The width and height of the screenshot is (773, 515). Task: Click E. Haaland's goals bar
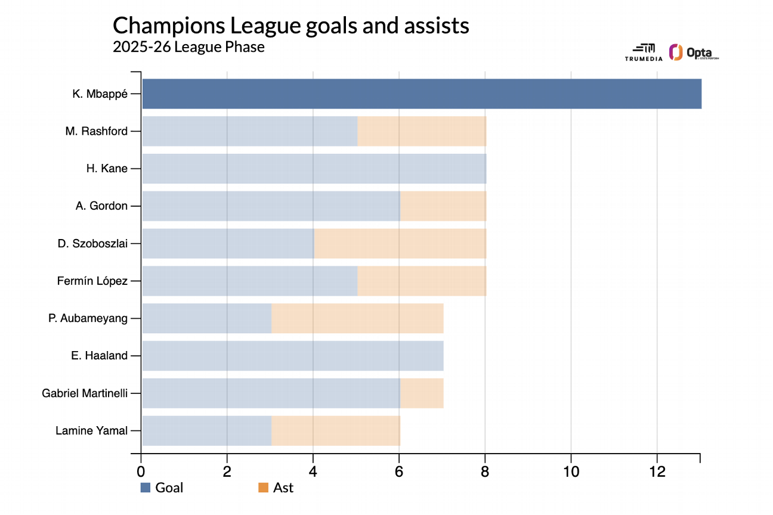pyautogui.click(x=292, y=356)
